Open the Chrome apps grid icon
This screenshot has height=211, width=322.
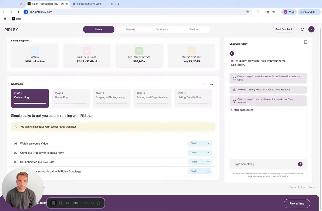(x=5, y=19)
